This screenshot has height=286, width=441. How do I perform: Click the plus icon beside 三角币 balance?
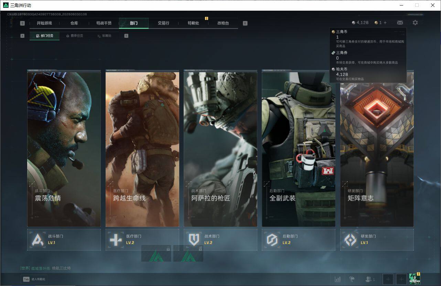385,23
